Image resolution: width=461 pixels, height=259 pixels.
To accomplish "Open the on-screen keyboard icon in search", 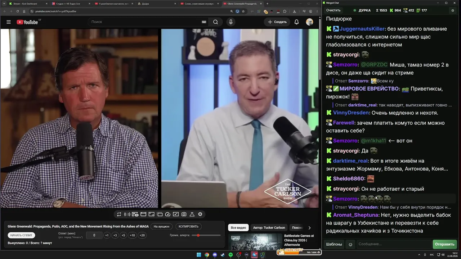I will click(x=204, y=22).
